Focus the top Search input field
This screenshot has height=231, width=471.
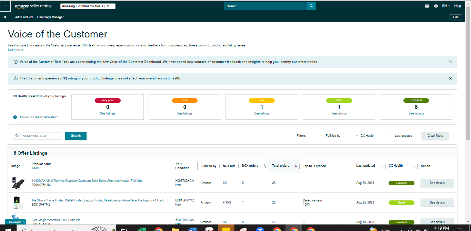click(x=265, y=6)
